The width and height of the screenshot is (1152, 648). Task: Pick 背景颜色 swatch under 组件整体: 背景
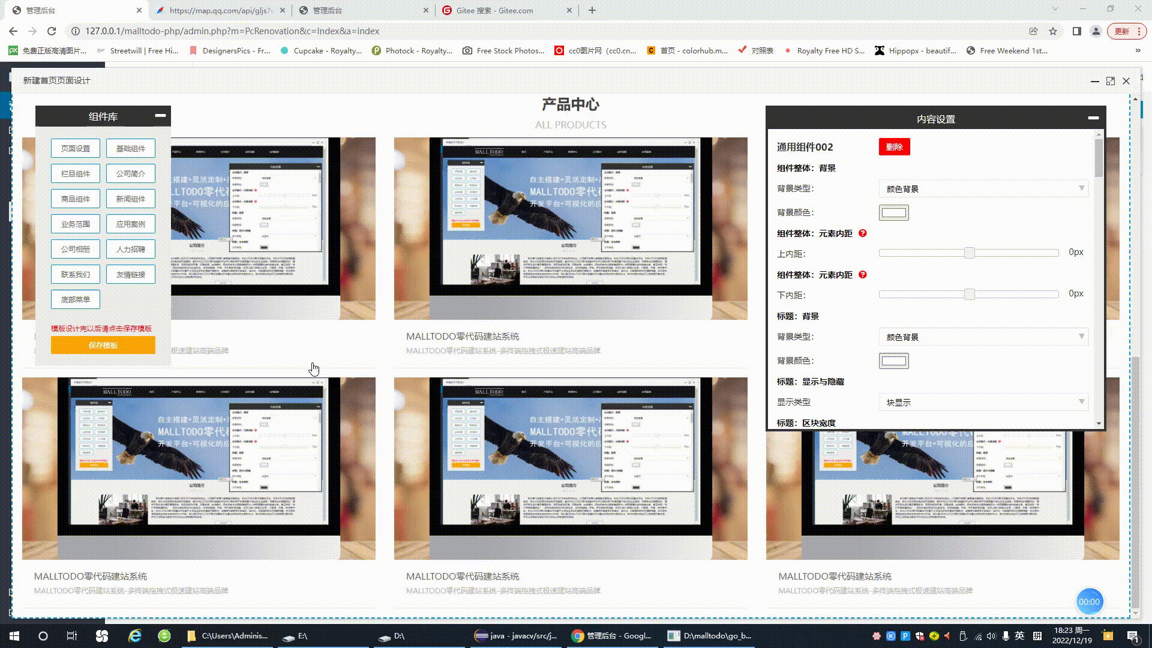[x=893, y=212]
